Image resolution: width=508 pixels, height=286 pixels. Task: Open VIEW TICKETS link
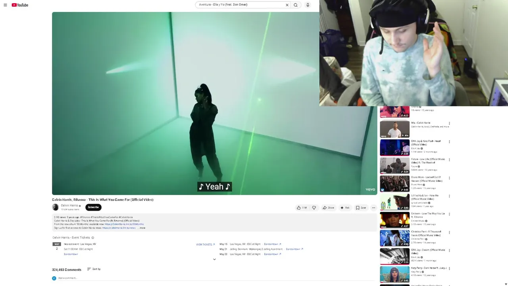click(206, 245)
